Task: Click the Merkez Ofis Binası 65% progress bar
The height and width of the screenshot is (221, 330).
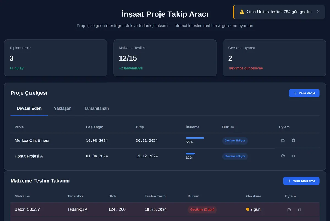Action: click(195, 138)
